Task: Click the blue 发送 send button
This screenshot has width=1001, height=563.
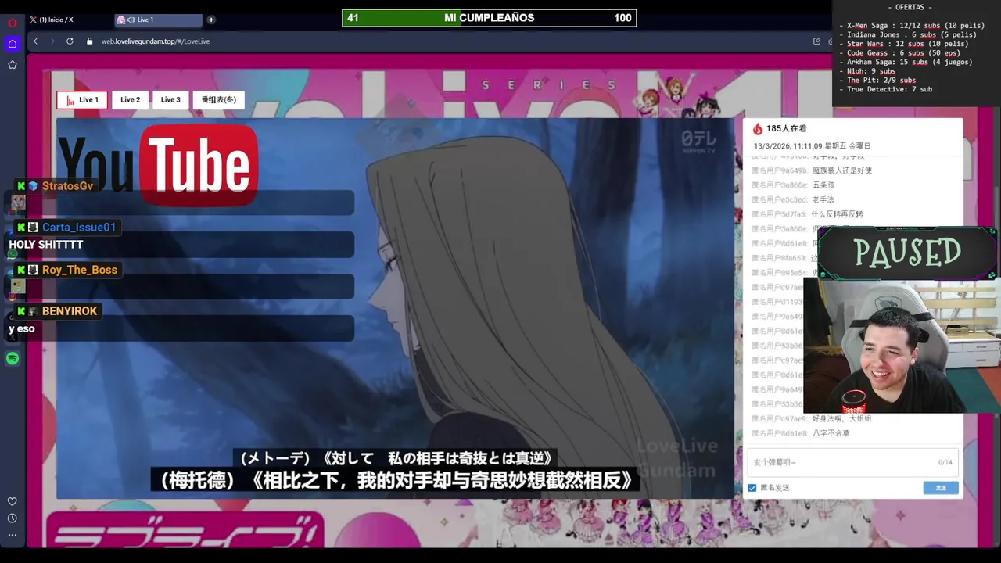Action: [x=941, y=488]
